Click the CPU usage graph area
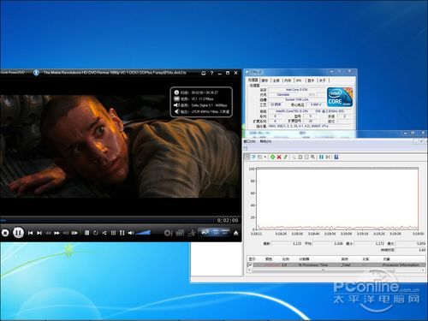The height and width of the screenshot is (321, 428). click(337, 199)
